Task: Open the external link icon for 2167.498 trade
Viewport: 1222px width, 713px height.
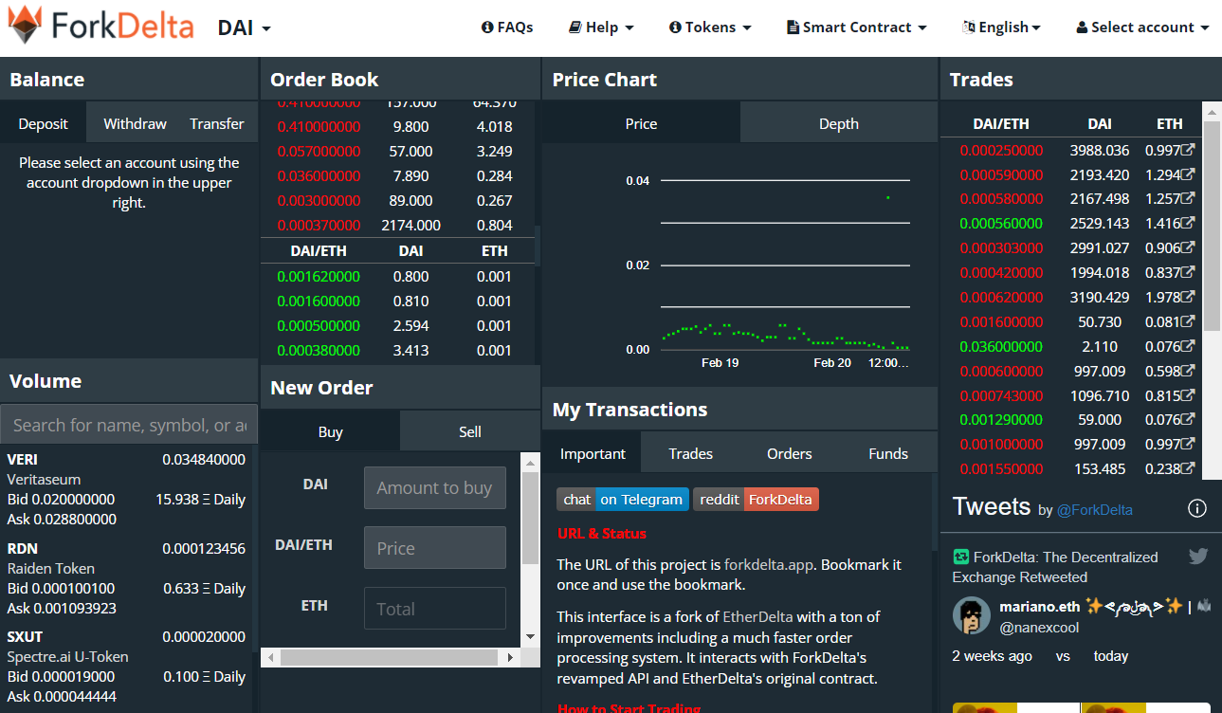Action: [x=1188, y=199]
